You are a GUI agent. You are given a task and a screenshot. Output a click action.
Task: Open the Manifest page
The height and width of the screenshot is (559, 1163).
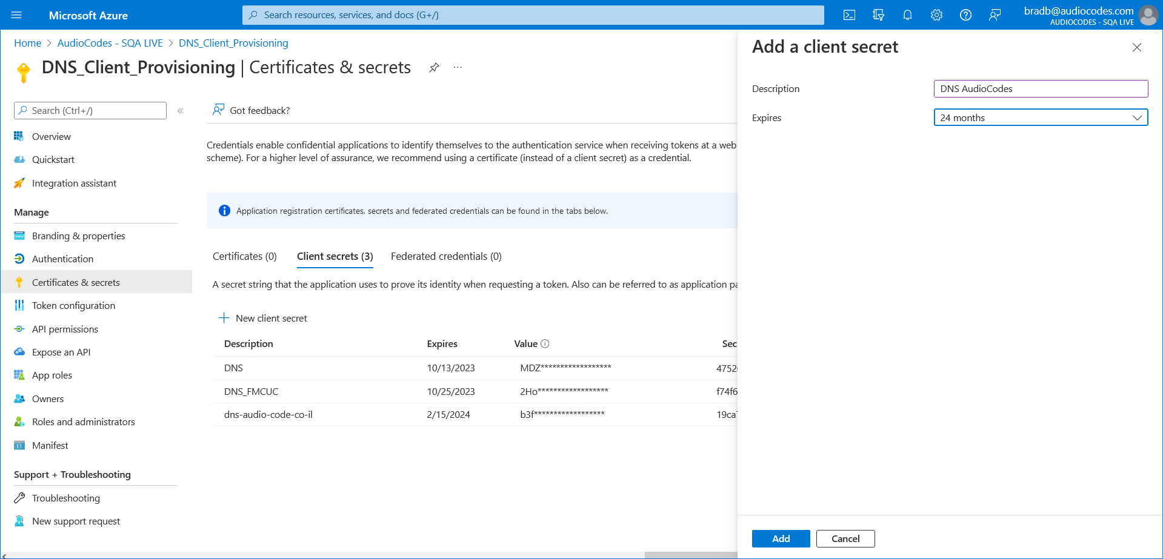point(50,445)
